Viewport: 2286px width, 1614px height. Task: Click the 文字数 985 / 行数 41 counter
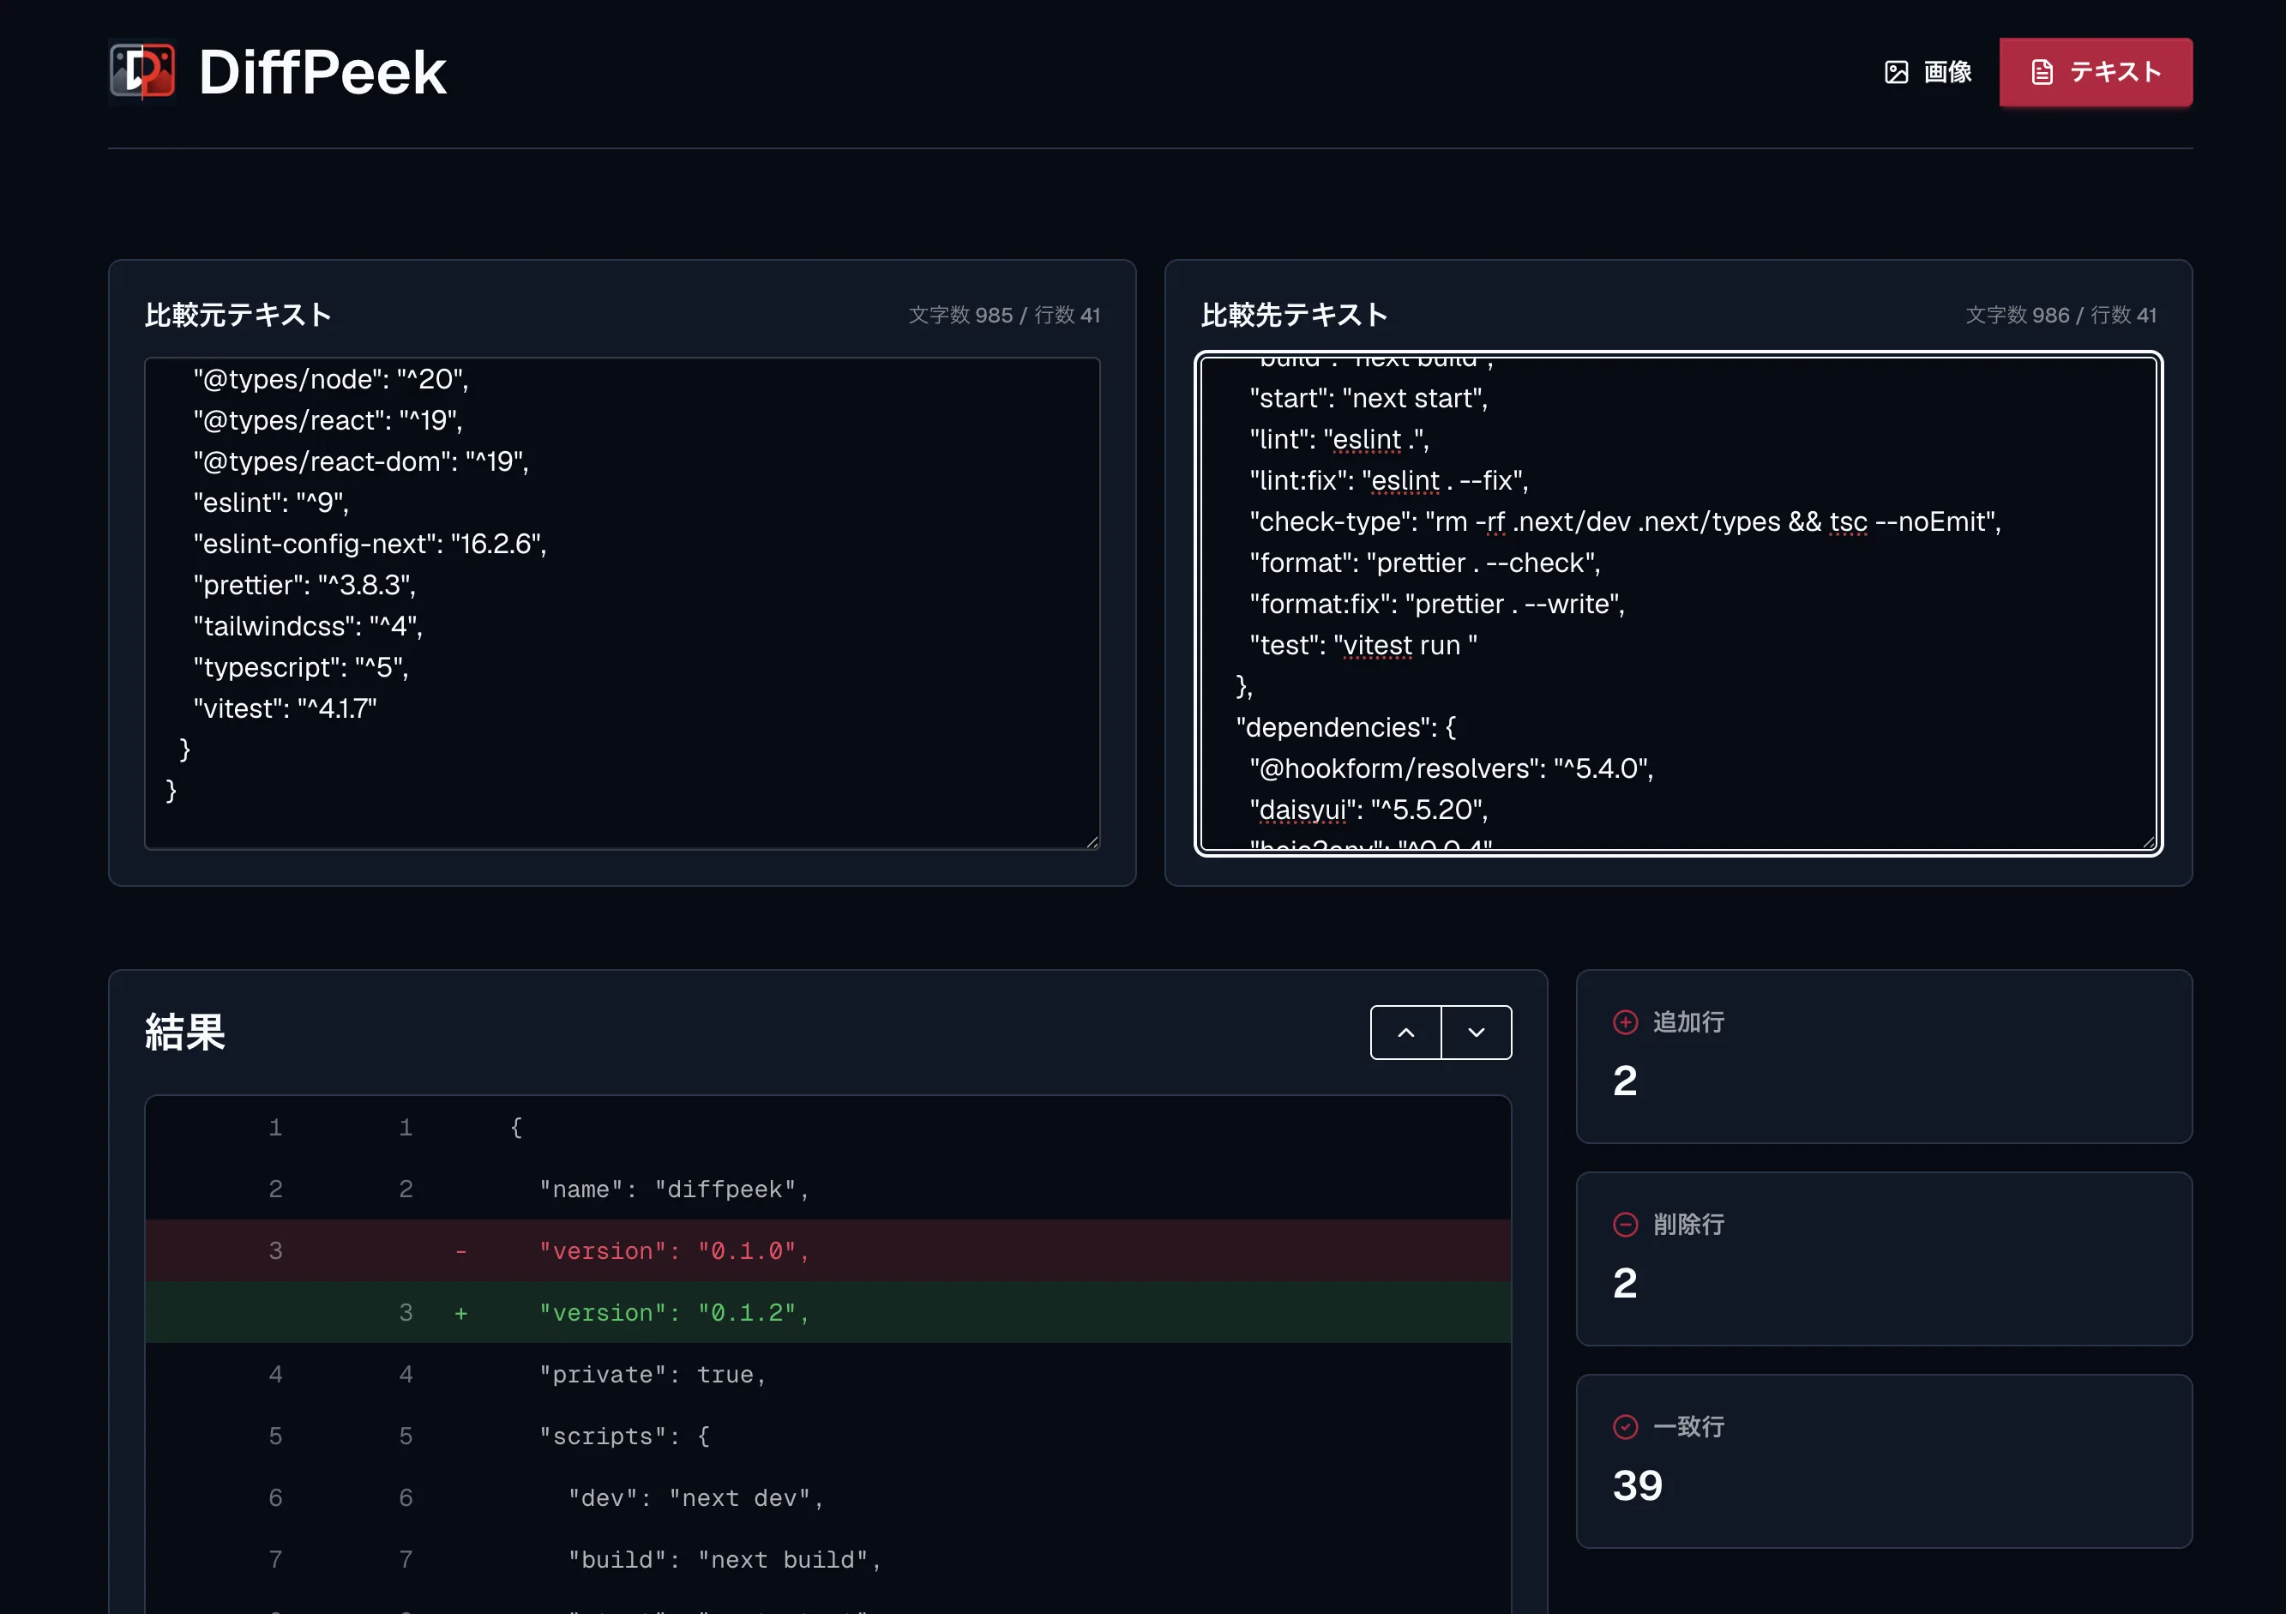coord(1005,315)
